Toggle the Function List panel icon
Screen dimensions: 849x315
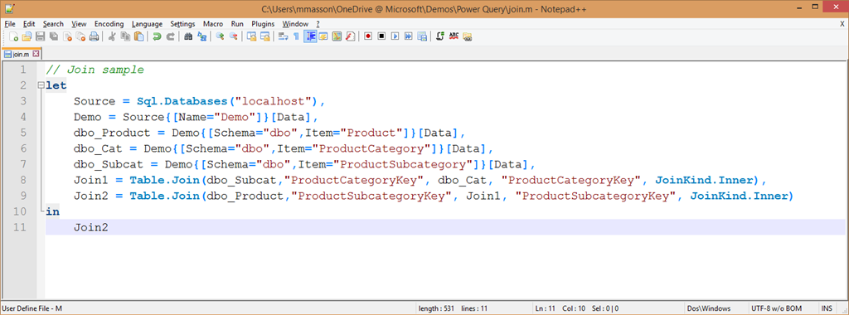(x=351, y=36)
